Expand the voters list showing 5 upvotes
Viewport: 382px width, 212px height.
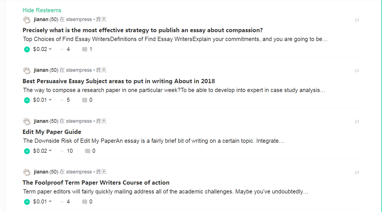coord(66,100)
